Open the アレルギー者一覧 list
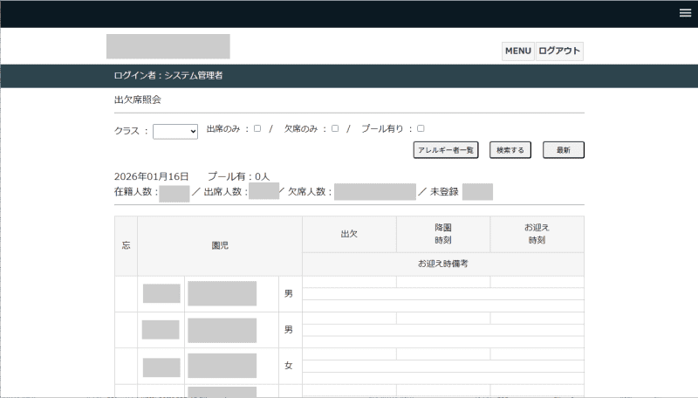Screen dimensions: 698x398 445,150
